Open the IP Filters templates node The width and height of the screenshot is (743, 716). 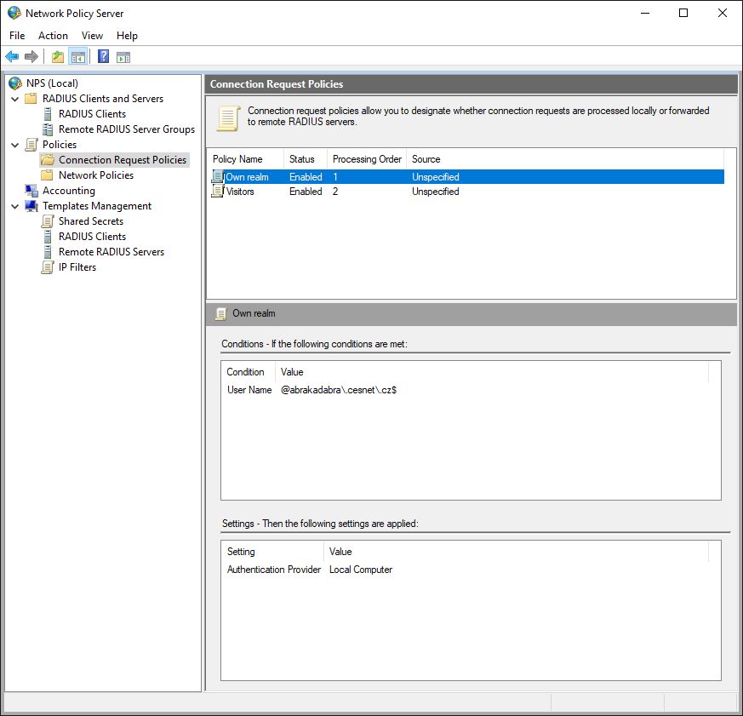(x=77, y=267)
